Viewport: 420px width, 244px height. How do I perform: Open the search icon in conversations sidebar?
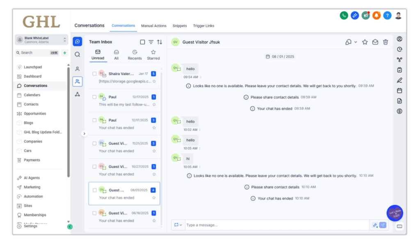[x=77, y=54]
